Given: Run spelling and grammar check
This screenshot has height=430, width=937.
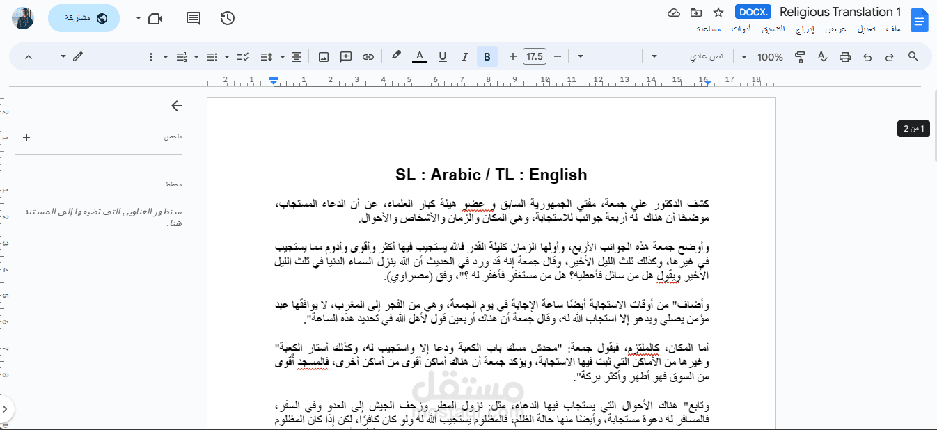Looking at the screenshot, I should pyautogui.click(x=822, y=56).
